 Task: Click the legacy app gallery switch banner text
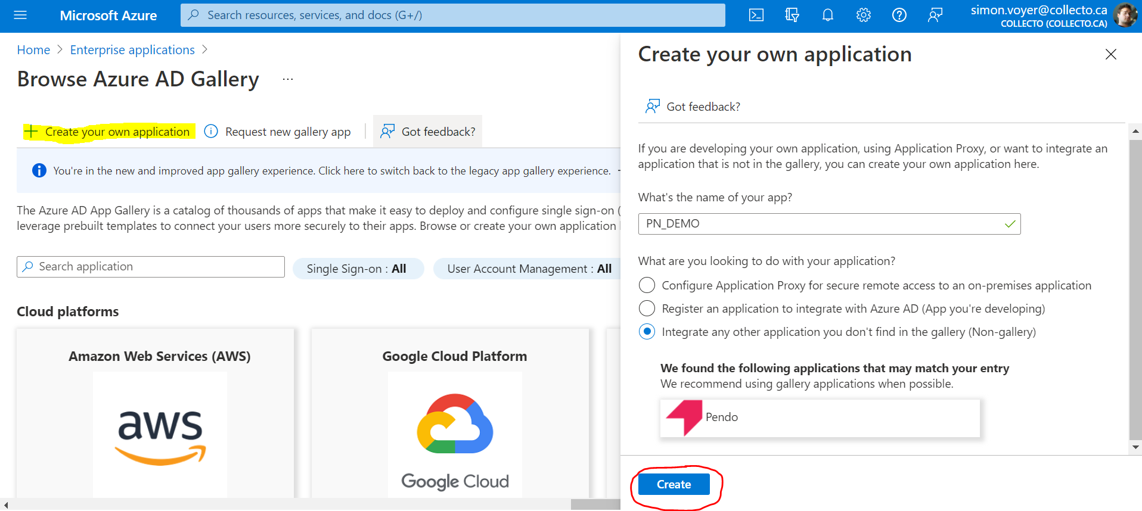pos(332,171)
